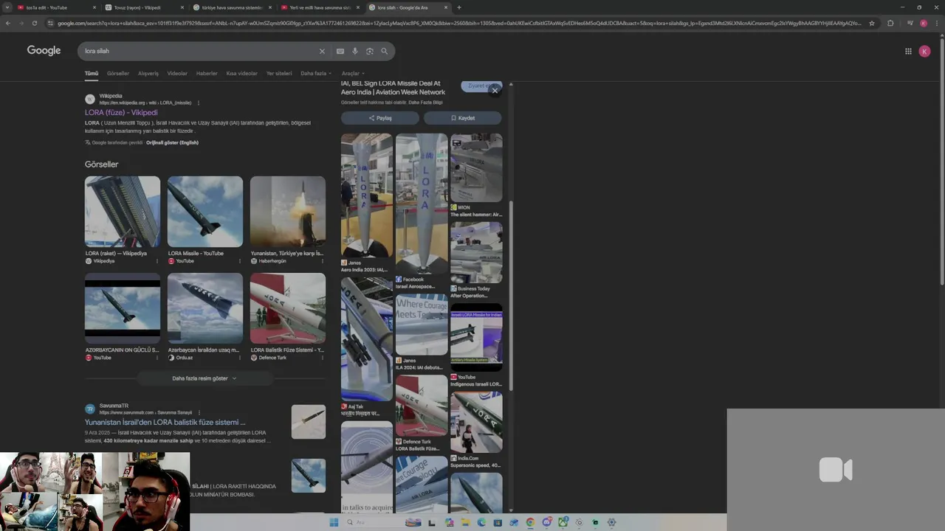Open the on-screen keyboard icon in search bar

(340, 51)
